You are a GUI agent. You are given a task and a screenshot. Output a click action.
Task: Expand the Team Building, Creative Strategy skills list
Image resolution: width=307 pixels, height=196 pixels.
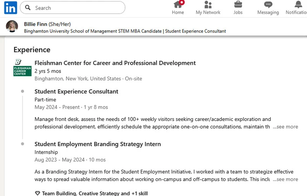point(95,193)
